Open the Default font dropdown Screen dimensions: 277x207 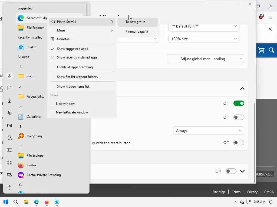[x=204, y=26]
